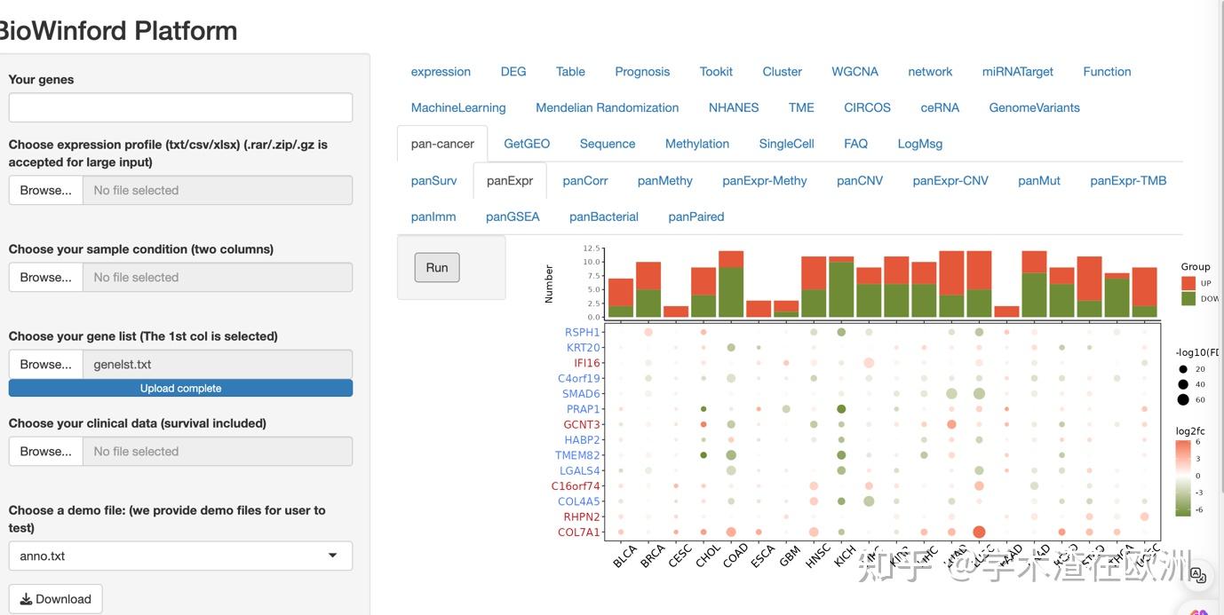
Task: Switch to the panSurv tab
Action: [434, 180]
